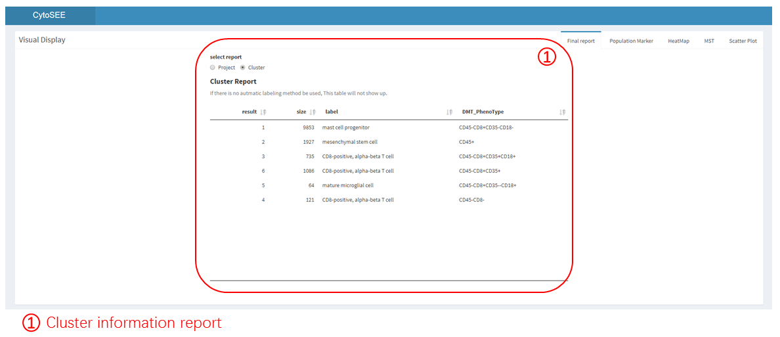Select the mesenchymal stem cell row
780x337 pixels.
(x=349, y=142)
